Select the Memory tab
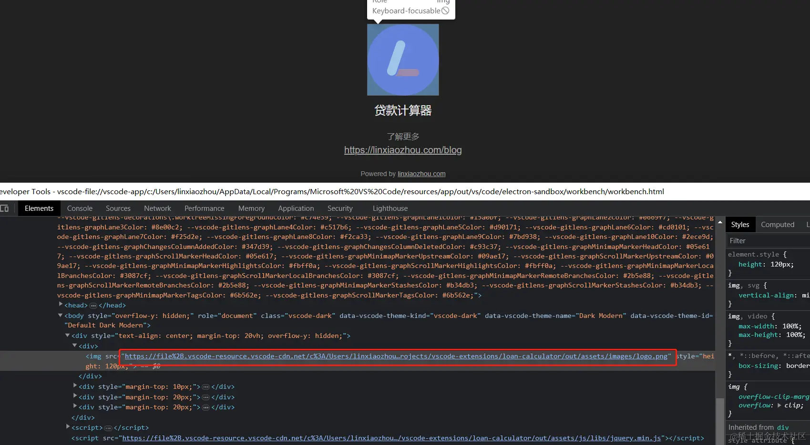 251,208
